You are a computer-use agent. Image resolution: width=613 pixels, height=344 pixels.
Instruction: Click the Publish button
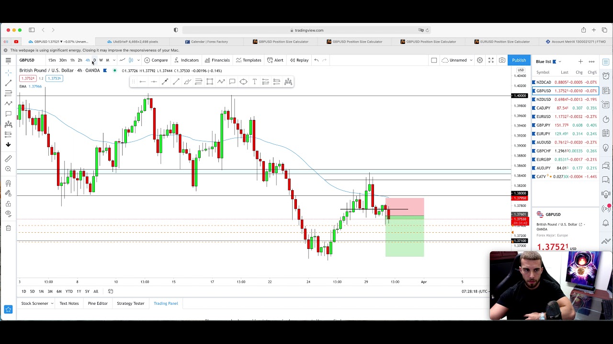pyautogui.click(x=519, y=60)
